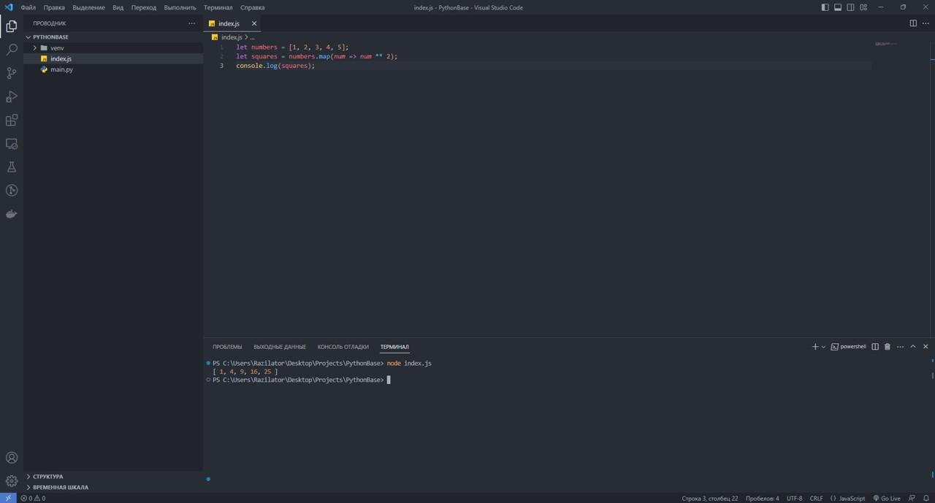Viewport: 935px width, 503px height.
Task: Open the Справка menu
Action: pyautogui.click(x=252, y=7)
